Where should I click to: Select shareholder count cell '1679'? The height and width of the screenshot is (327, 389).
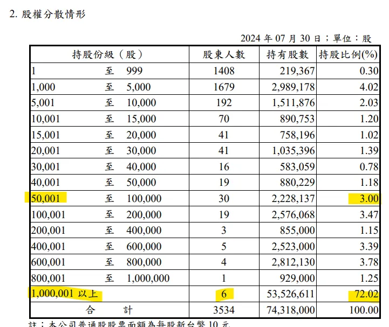(224, 87)
